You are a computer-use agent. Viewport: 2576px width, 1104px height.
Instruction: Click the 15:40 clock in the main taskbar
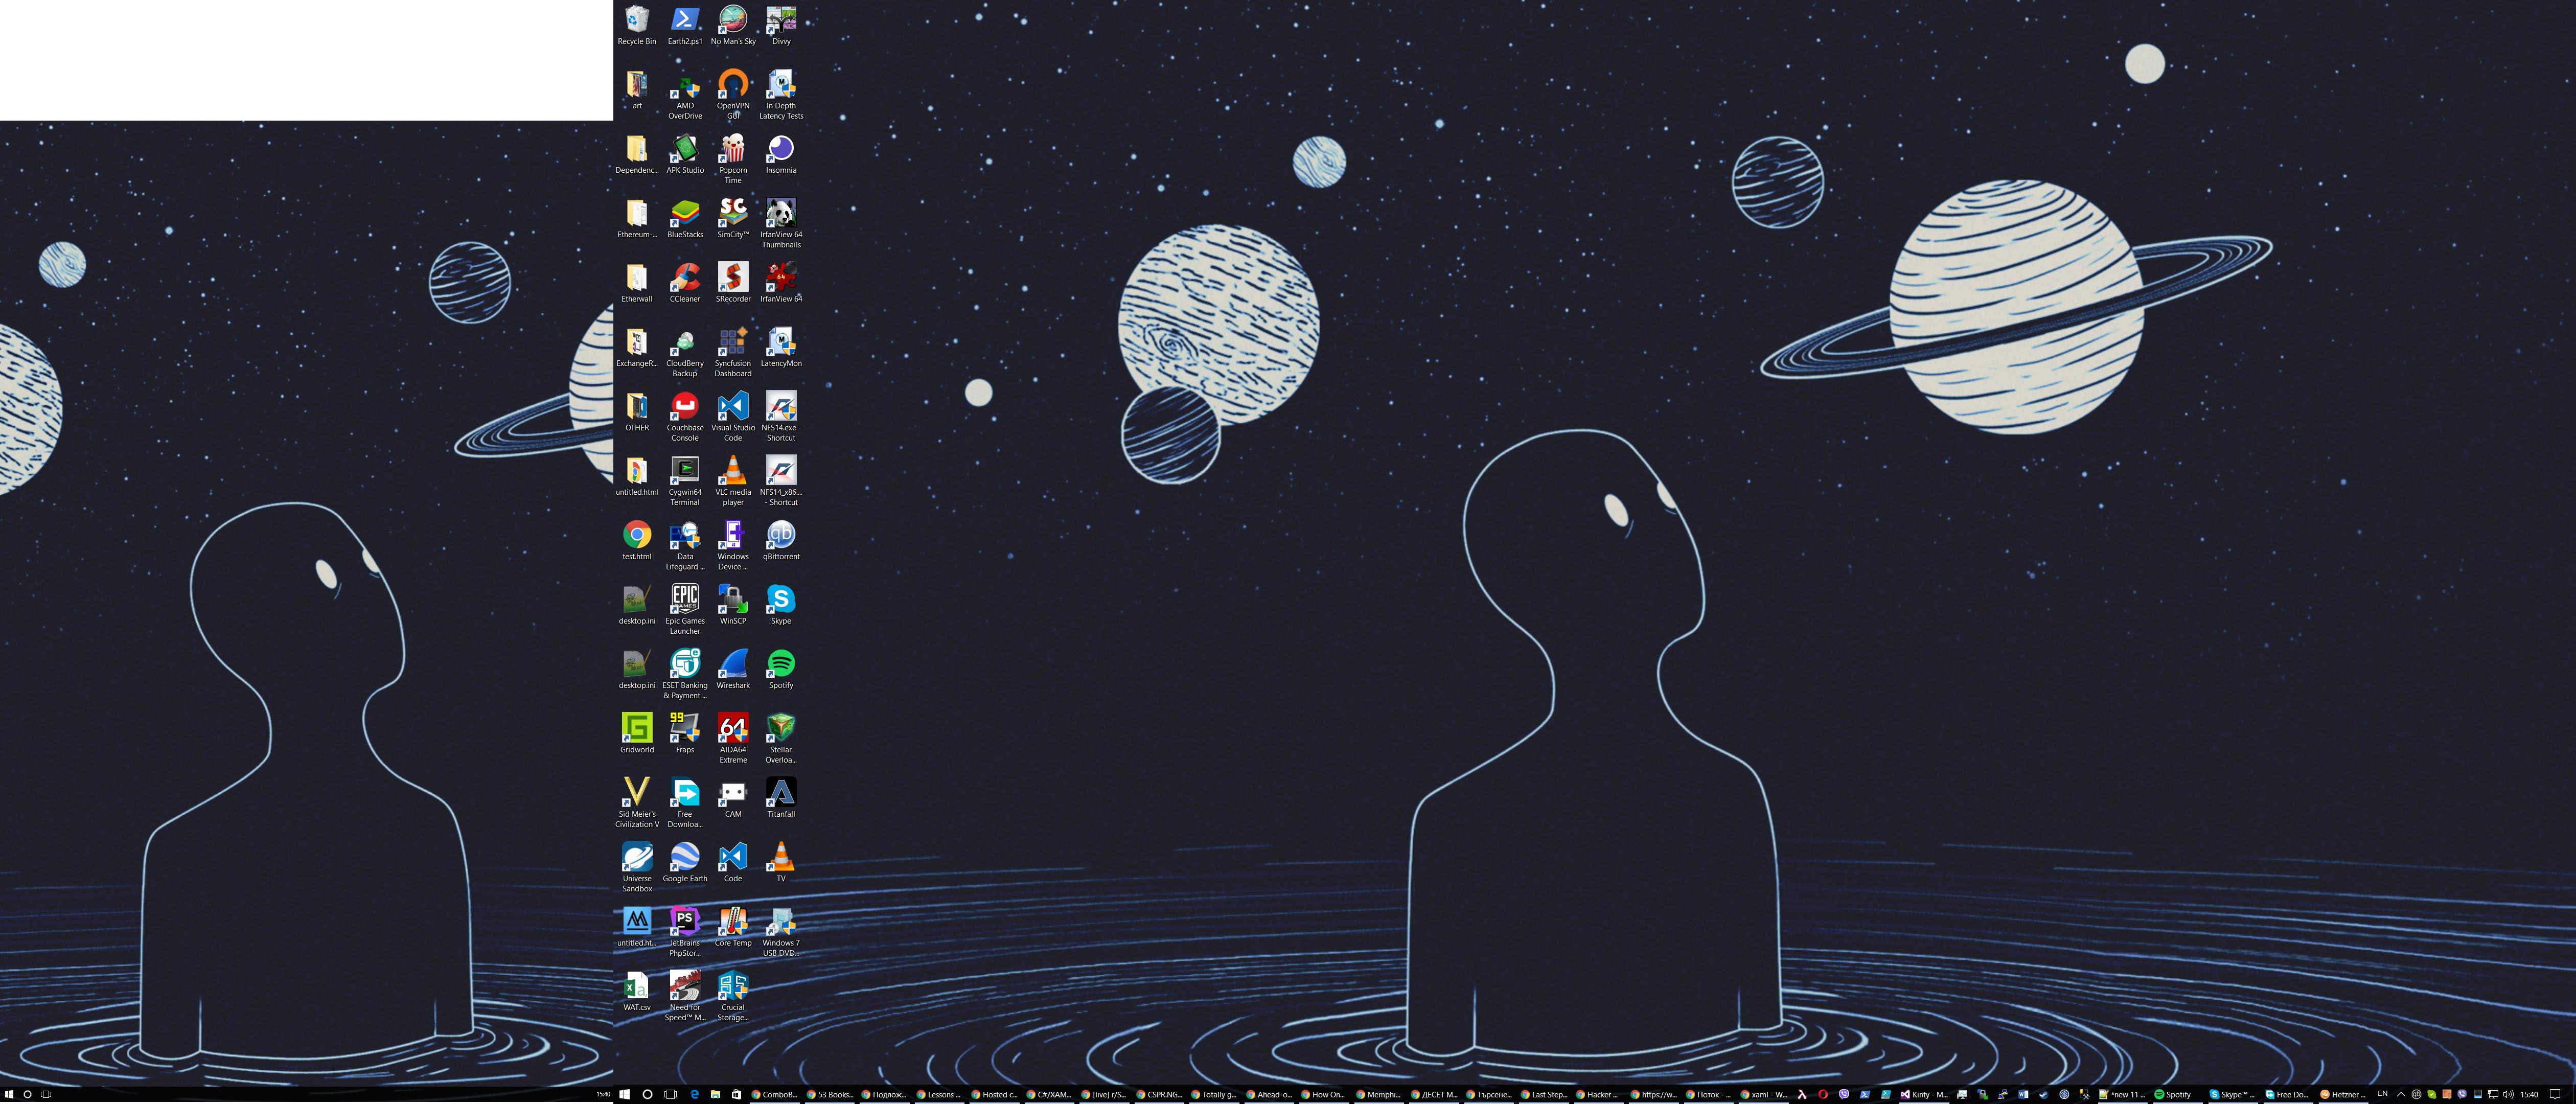[x=2530, y=1094]
